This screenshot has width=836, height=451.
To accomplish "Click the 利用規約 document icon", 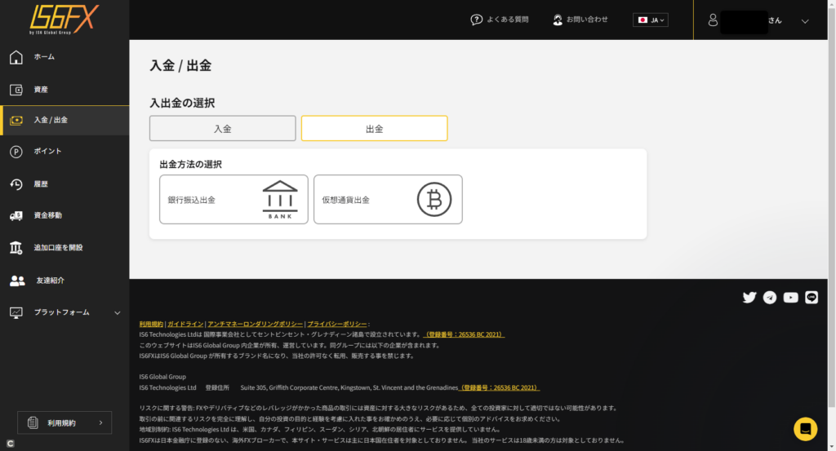I will click(x=33, y=422).
